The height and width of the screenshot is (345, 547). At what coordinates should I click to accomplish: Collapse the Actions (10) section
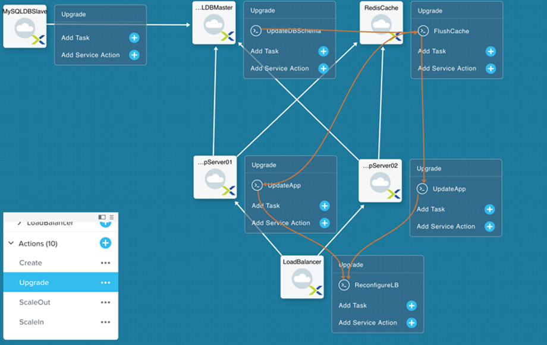(x=11, y=243)
